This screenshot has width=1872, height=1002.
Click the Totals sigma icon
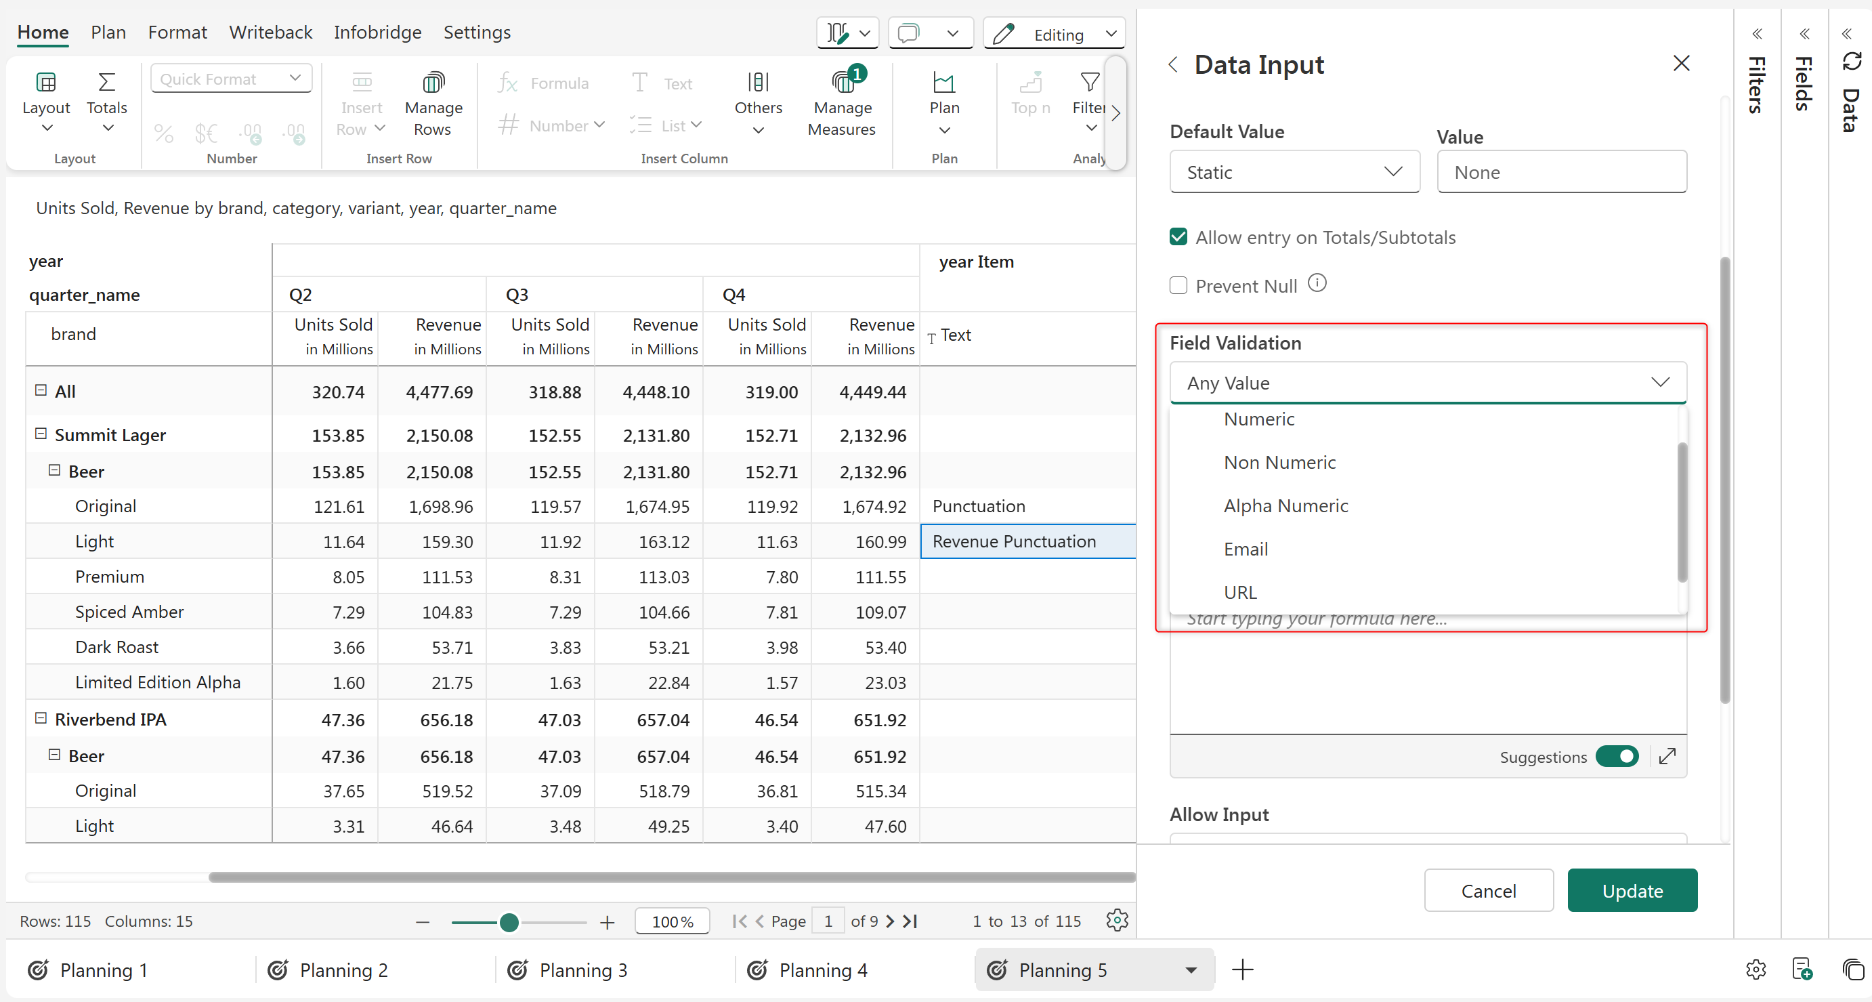106,82
